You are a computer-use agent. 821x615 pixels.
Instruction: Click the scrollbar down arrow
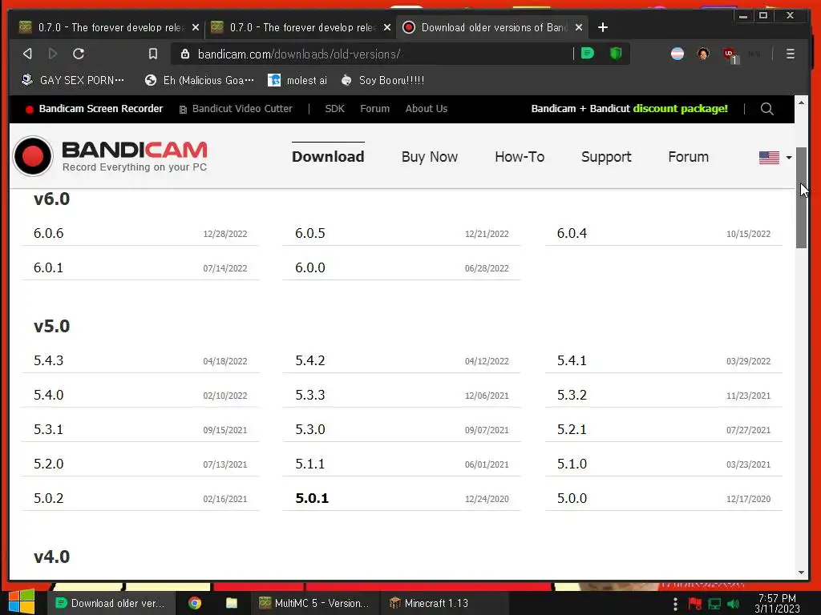(801, 572)
